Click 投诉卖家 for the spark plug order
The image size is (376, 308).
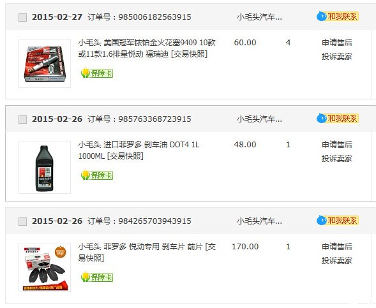pos(337,57)
